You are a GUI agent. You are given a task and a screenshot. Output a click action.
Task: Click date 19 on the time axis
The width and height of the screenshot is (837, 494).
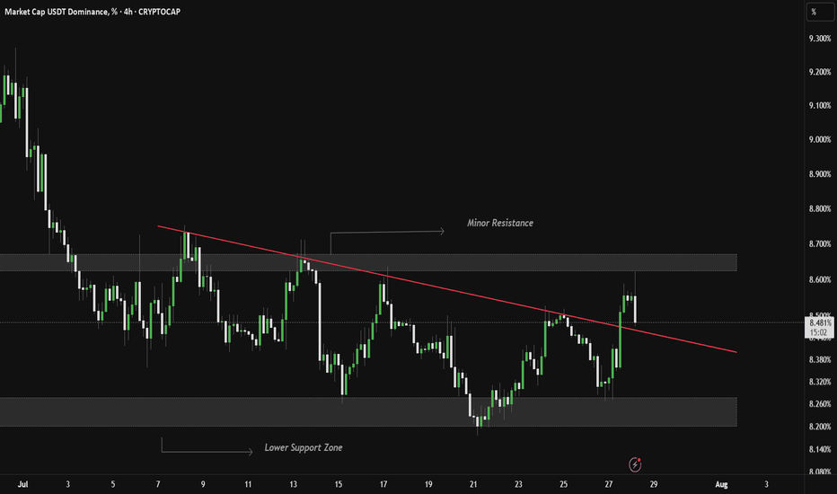point(428,484)
